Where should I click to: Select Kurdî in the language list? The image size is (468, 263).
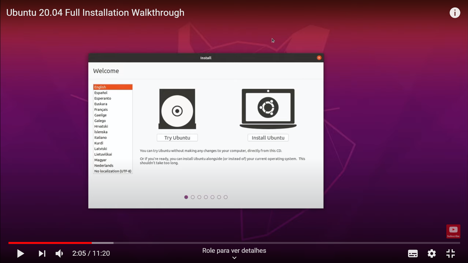click(x=113, y=143)
